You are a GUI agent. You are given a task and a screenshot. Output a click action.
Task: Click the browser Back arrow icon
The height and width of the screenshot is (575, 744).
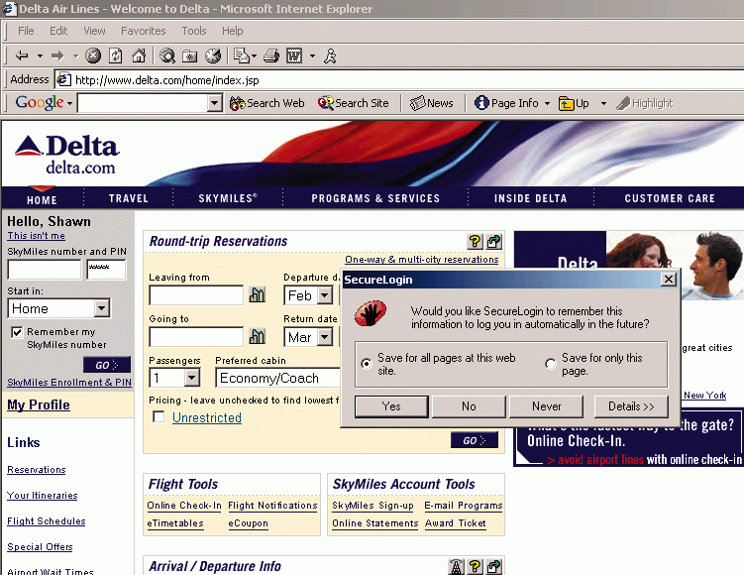point(22,57)
